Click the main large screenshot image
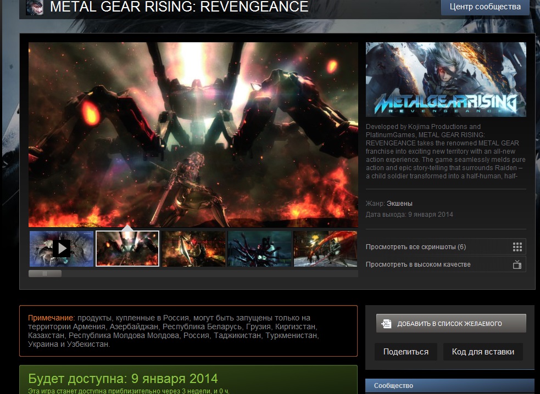This screenshot has width=540, height=394. click(193, 134)
